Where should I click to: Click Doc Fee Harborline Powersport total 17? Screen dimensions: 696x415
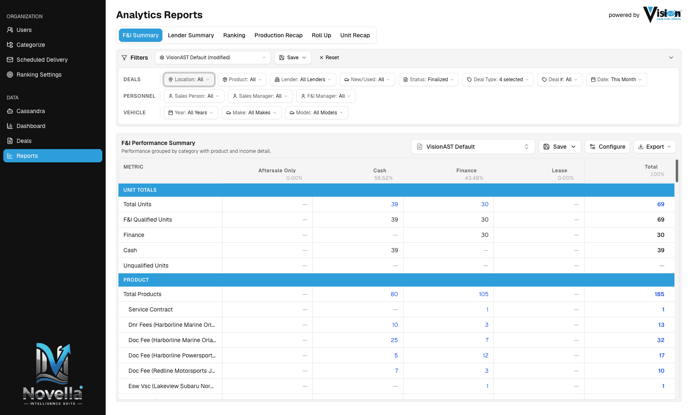click(x=662, y=355)
